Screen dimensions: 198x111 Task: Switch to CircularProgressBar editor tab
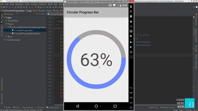click(55, 14)
